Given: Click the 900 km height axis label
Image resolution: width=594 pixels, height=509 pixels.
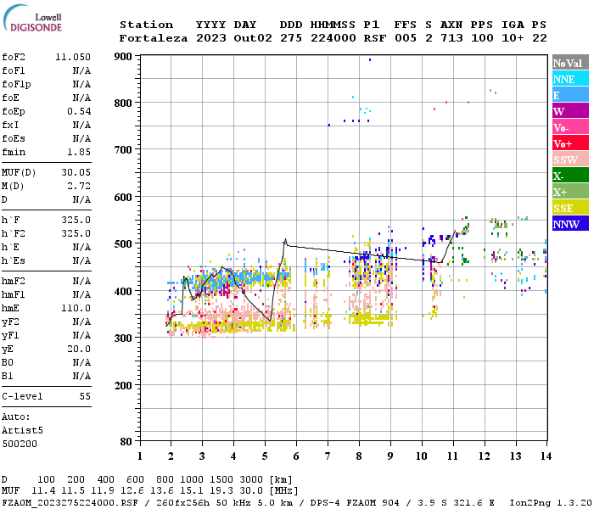Looking at the screenshot, I should pos(123,57).
